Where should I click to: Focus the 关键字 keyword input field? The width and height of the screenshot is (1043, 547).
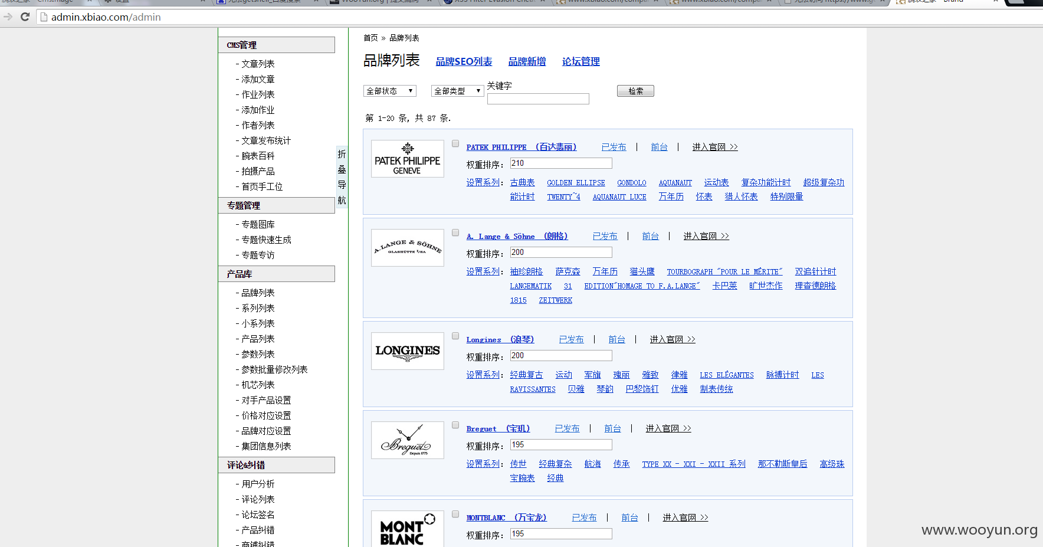pyautogui.click(x=538, y=99)
